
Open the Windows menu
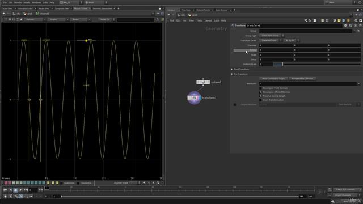coord(36,2)
